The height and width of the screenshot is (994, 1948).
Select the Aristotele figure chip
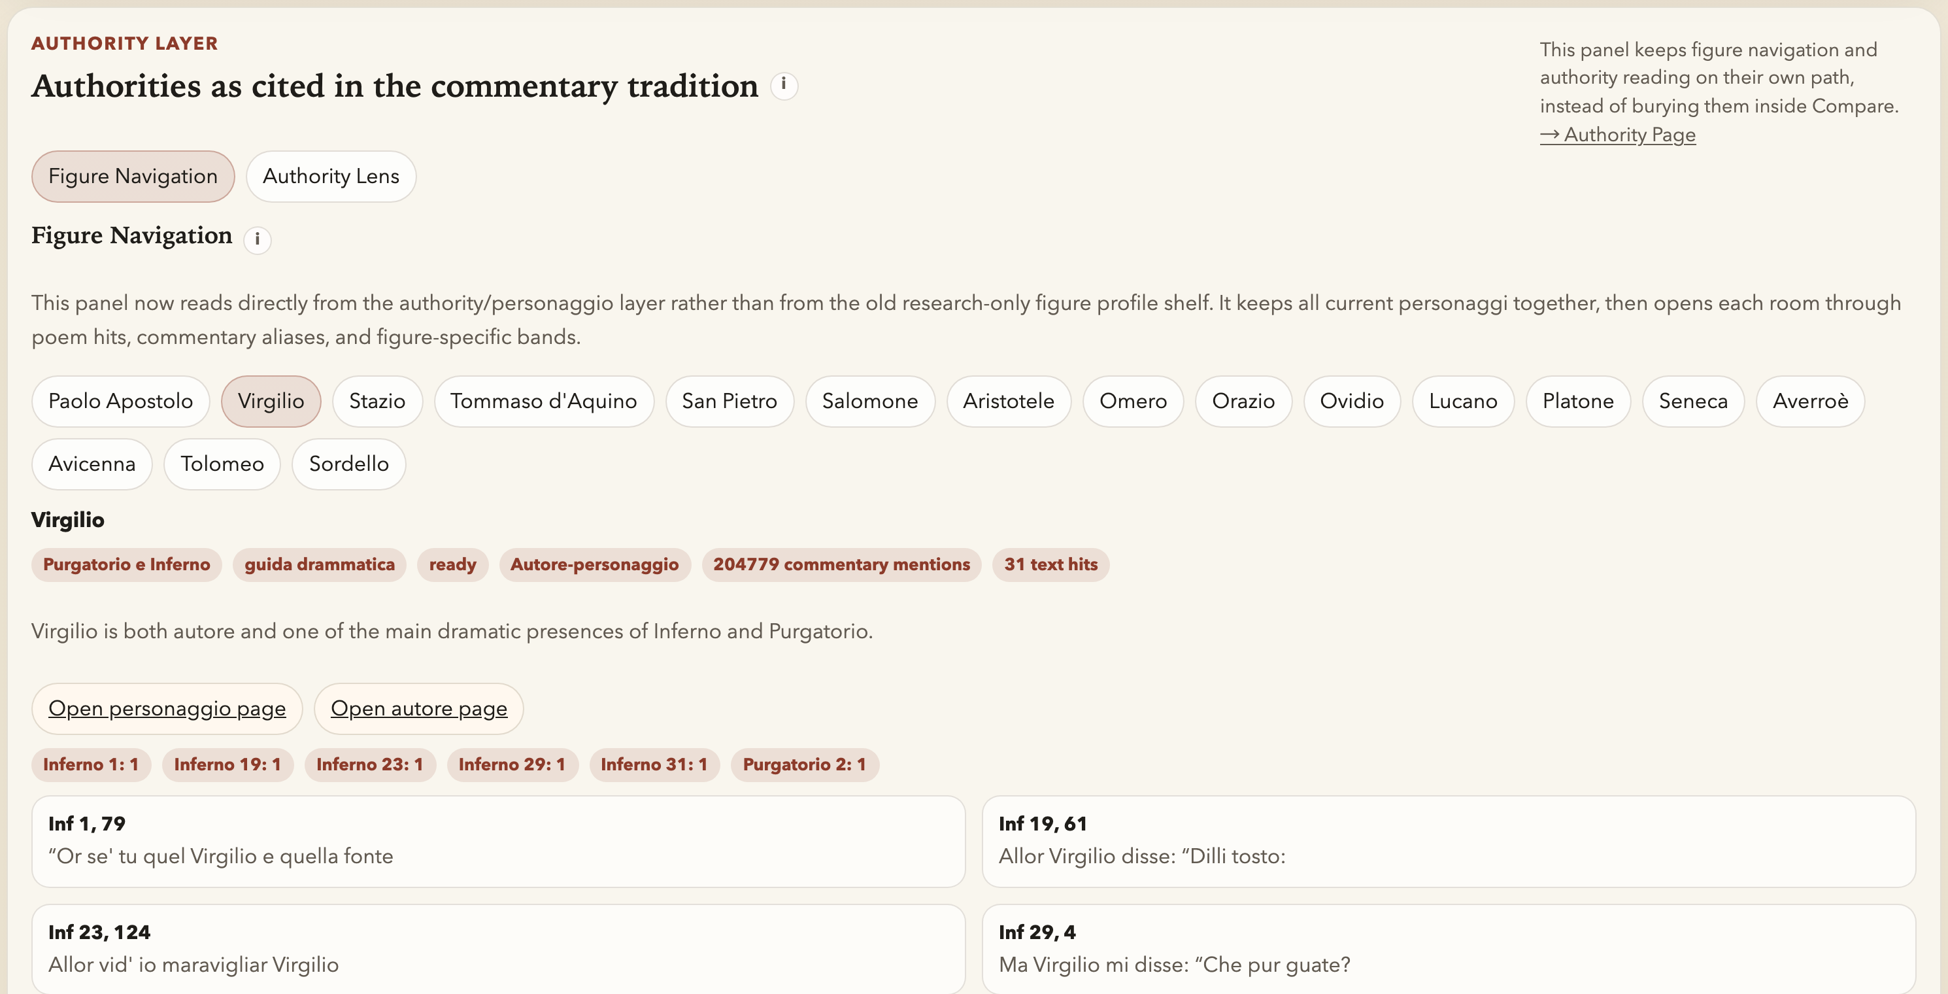tap(1008, 401)
